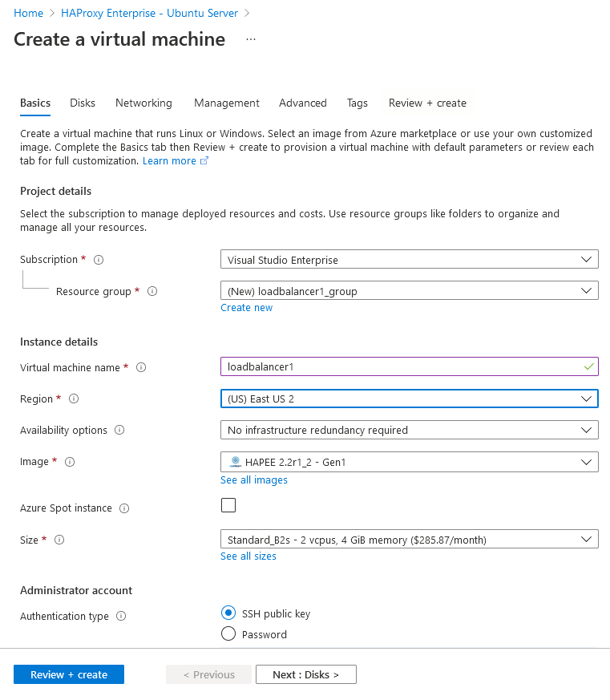Image resolution: width=610 pixels, height=700 pixels.
Task: Open the See all images link
Action: (x=253, y=479)
